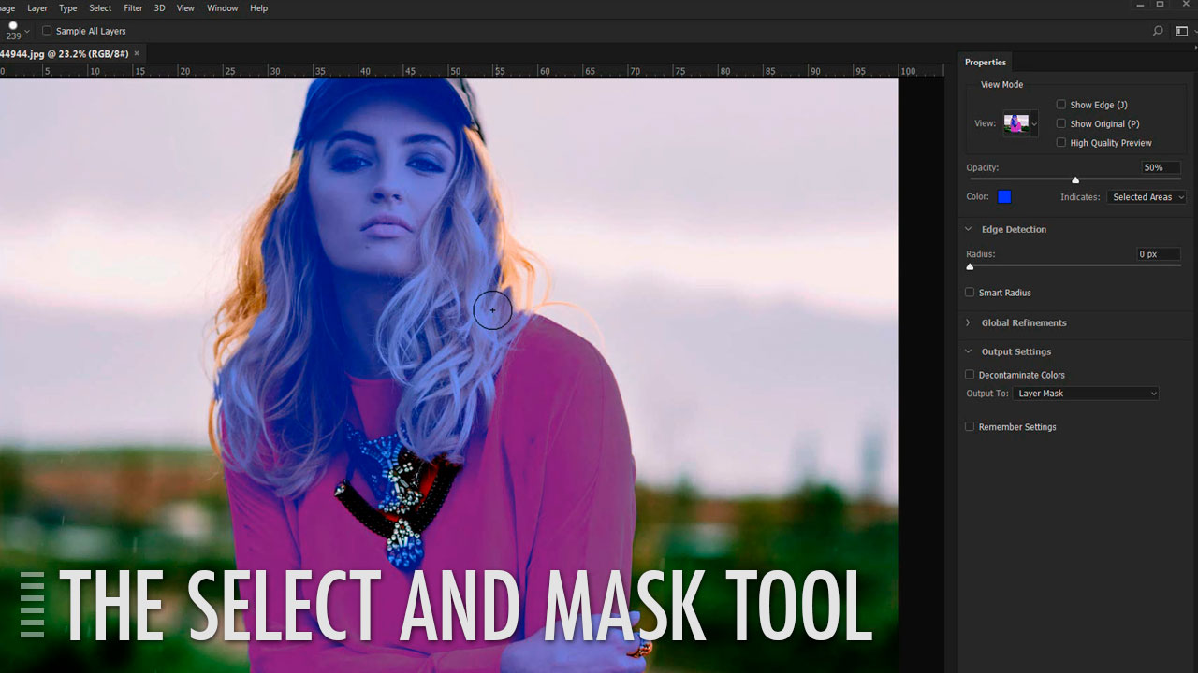Open the workspace switcher icon
Viewport: 1198px width, 673px height.
tap(1181, 31)
